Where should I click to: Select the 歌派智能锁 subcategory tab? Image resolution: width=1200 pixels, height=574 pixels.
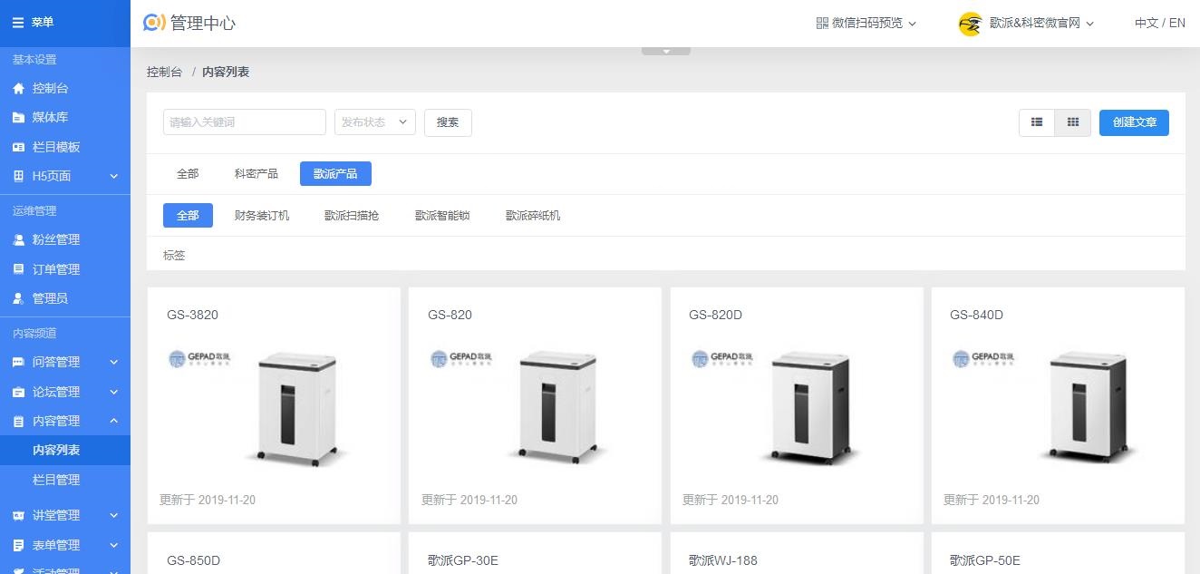(x=442, y=216)
